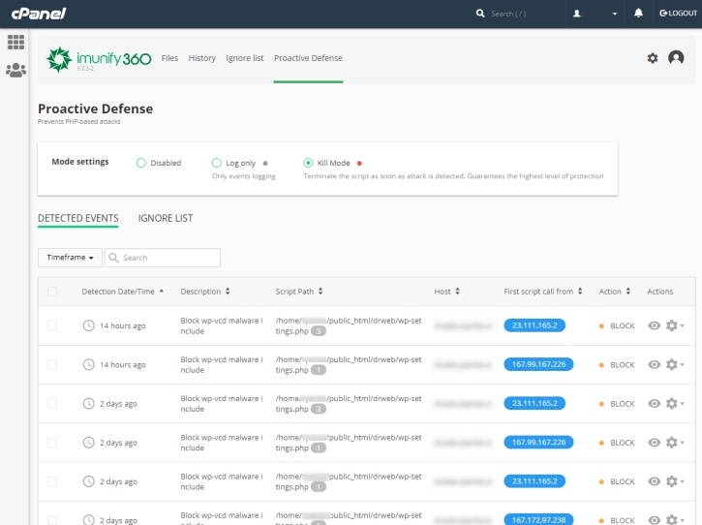The height and width of the screenshot is (525, 702).
Task: Click the Imunify360 logo
Action: (x=99, y=59)
